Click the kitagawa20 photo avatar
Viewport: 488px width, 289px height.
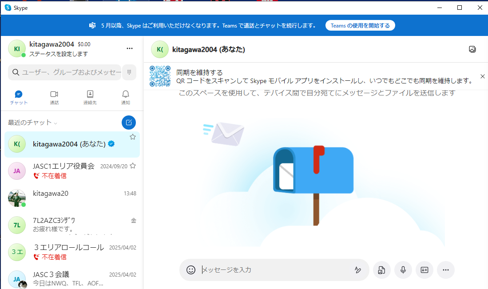[x=17, y=198]
